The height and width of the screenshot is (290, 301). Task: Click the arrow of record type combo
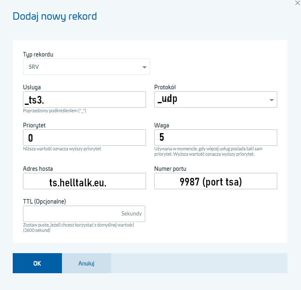click(x=144, y=67)
